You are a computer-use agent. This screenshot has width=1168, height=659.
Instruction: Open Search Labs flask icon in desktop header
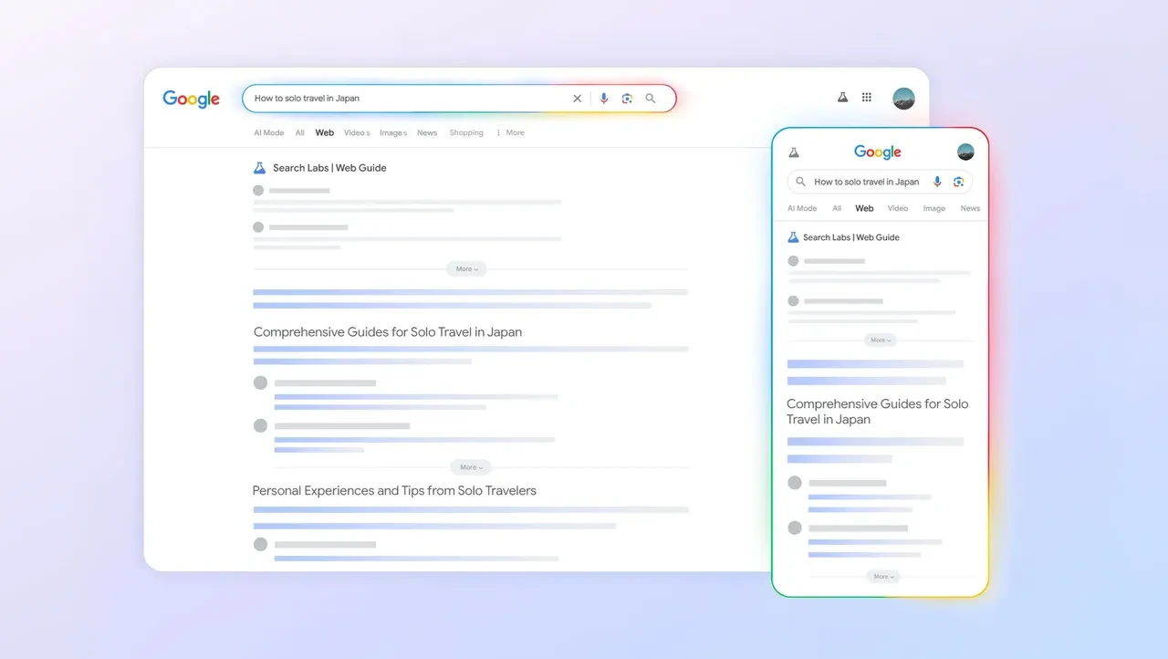[842, 97]
